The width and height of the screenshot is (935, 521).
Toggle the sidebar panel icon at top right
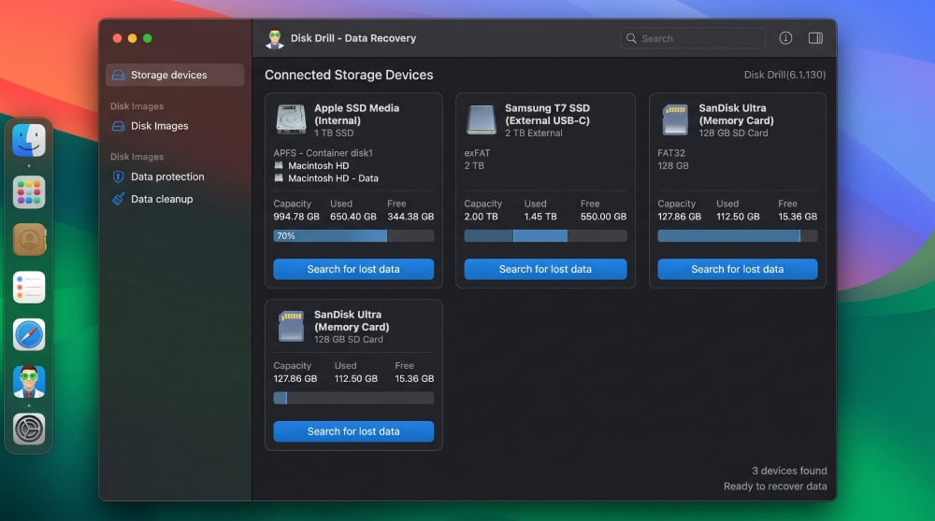(815, 38)
